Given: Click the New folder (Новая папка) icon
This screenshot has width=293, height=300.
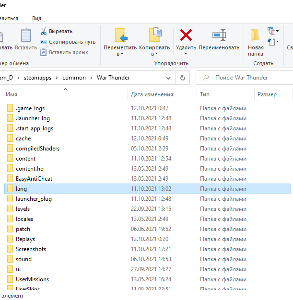Looking at the screenshot, I should (255, 35).
